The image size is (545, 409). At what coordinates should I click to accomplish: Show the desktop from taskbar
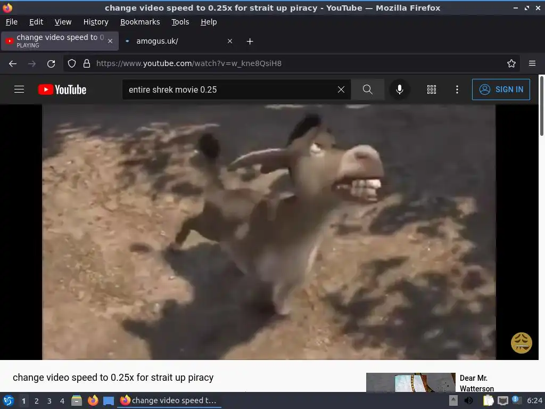[109, 401]
